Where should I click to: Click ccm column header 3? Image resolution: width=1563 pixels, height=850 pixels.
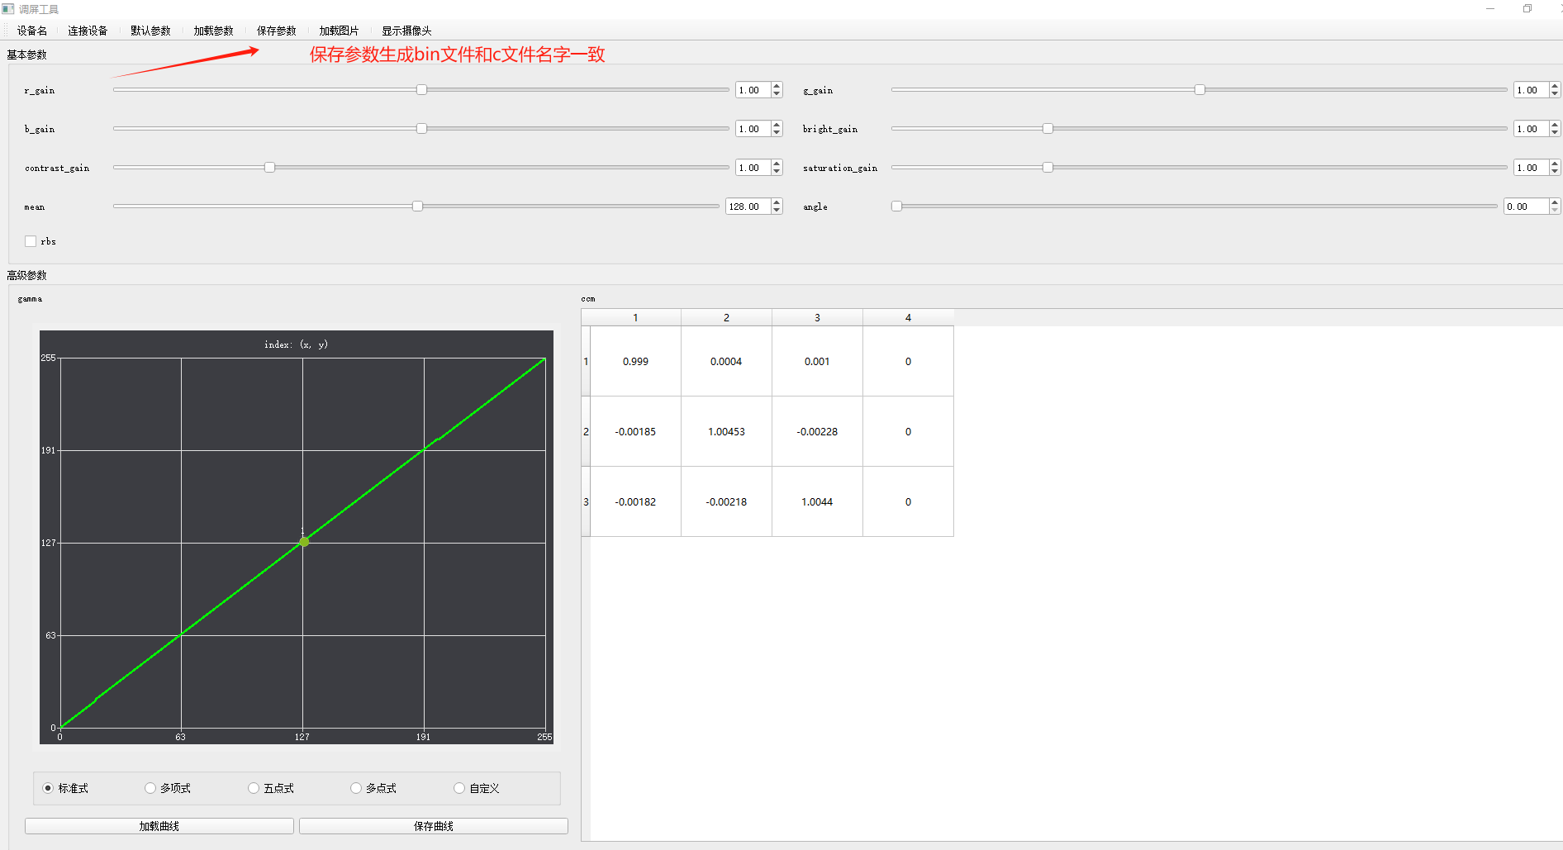click(x=817, y=317)
